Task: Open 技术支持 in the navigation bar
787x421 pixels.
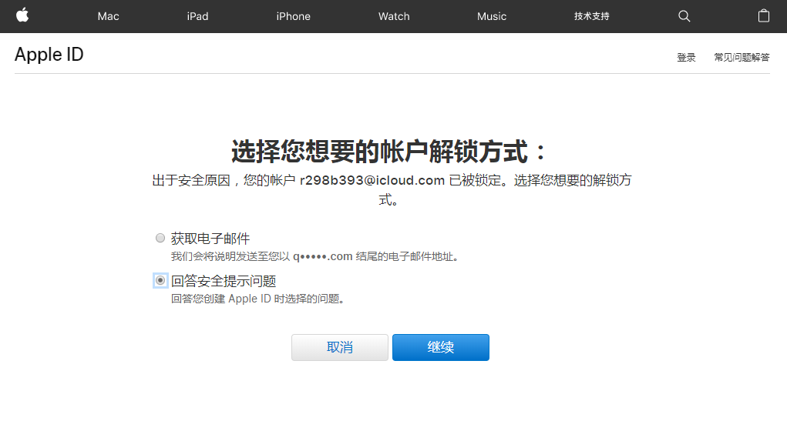Action: tap(591, 16)
